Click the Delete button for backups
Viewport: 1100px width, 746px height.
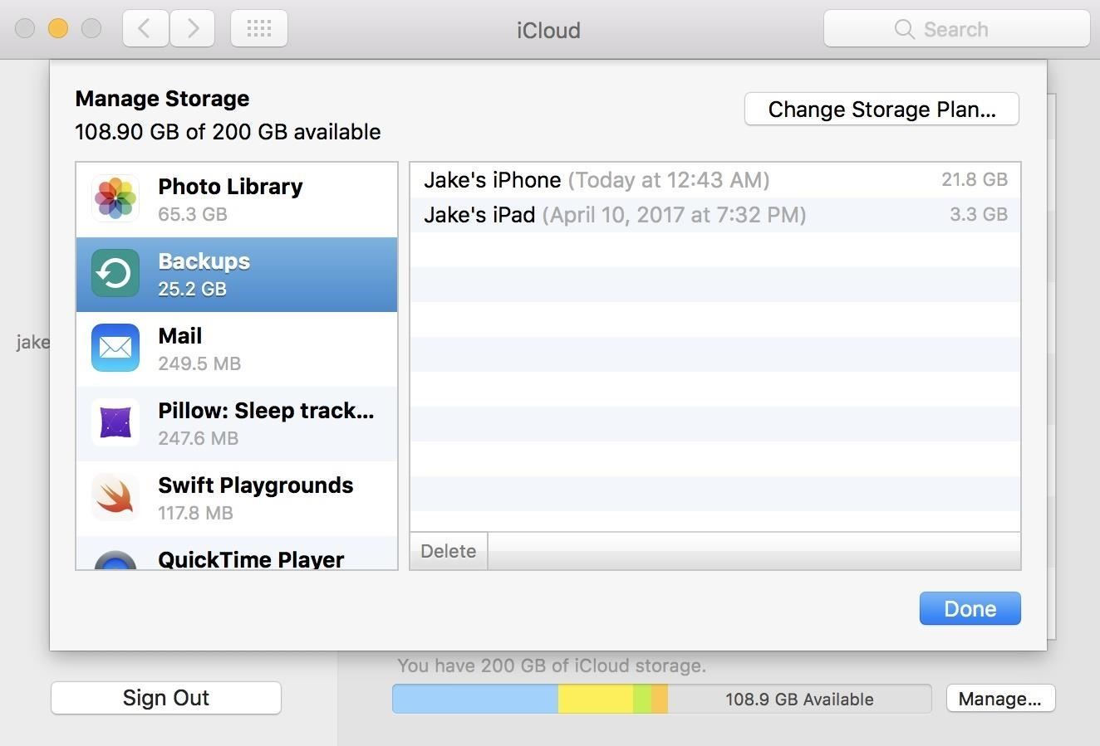point(448,550)
